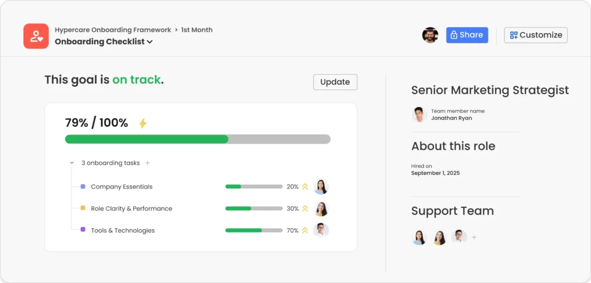Open the Company Essentials task
This screenshot has height=283, width=591.
coord(122,187)
